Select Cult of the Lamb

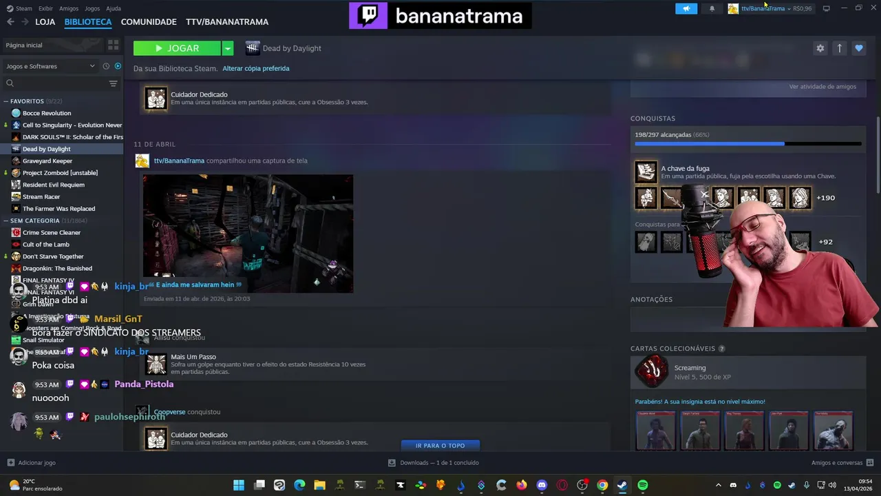[46, 245]
